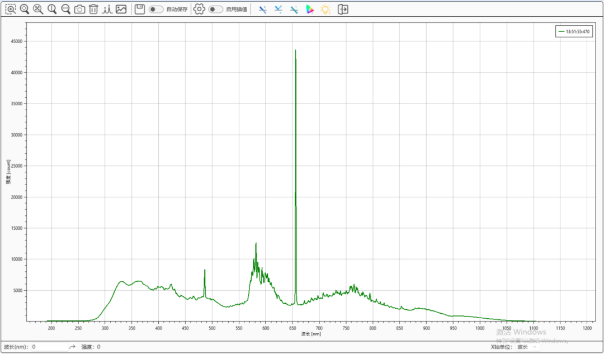Take a snapshot with the camera icon

(x=79, y=9)
